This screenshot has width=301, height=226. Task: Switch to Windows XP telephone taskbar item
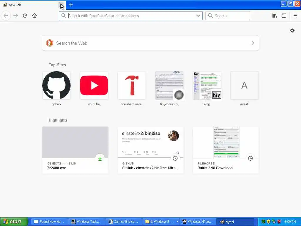coord(197,222)
